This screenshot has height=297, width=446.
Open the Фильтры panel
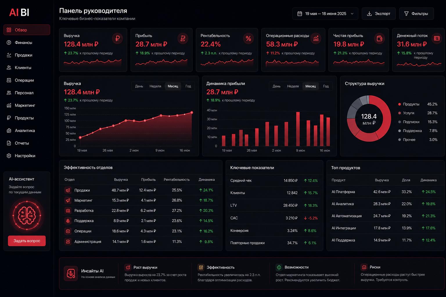pyautogui.click(x=416, y=14)
